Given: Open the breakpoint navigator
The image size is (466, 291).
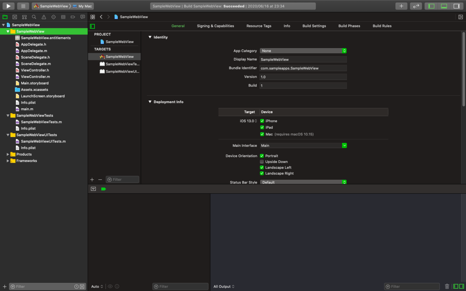Looking at the screenshot, I should (x=73, y=17).
